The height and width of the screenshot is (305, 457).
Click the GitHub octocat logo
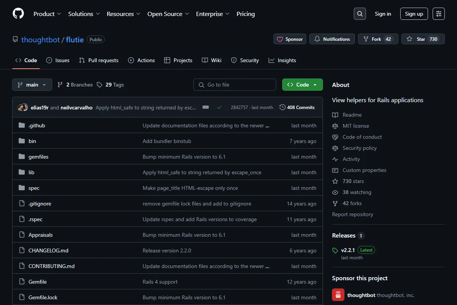18,14
